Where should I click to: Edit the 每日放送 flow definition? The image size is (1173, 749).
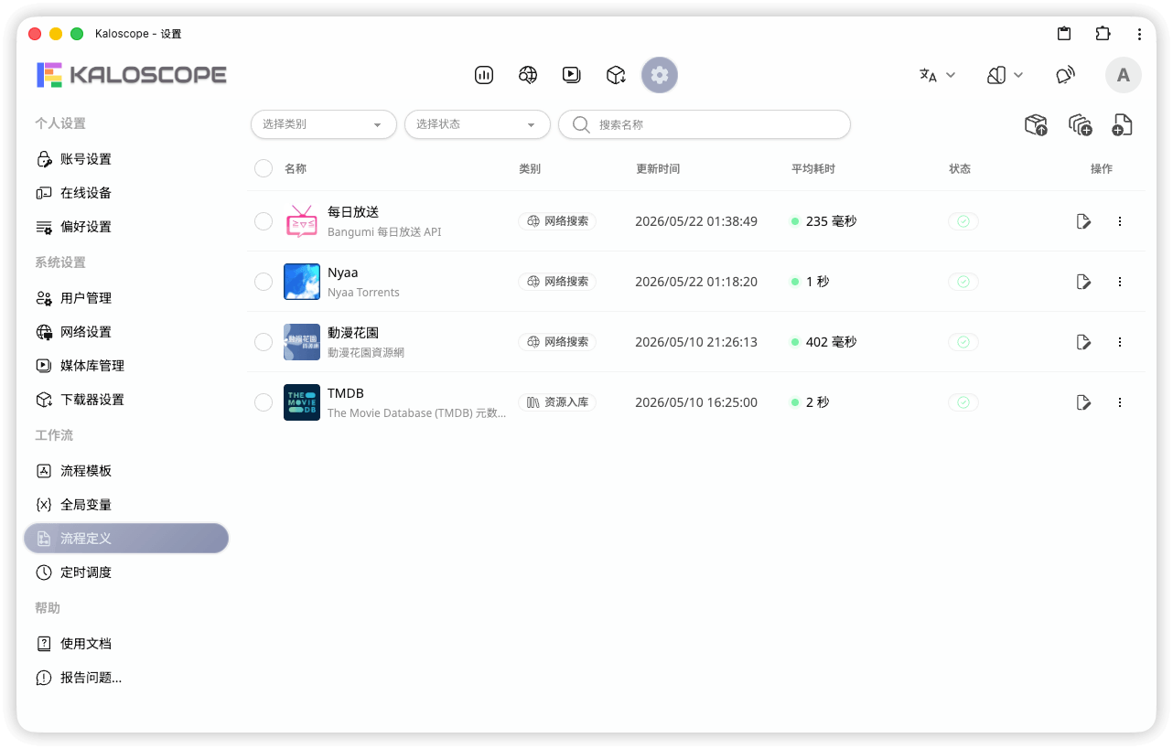click(1084, 221)
